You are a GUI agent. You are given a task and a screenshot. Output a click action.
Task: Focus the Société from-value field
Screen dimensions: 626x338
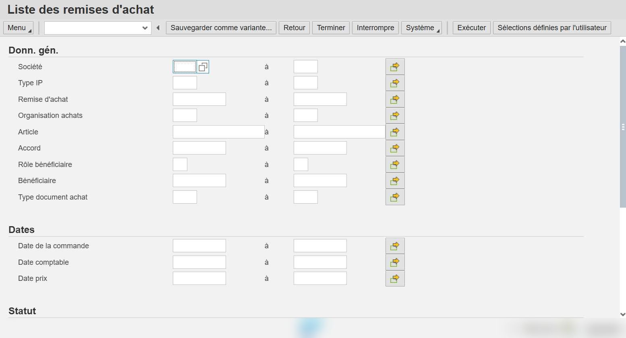tap(185, 67)
